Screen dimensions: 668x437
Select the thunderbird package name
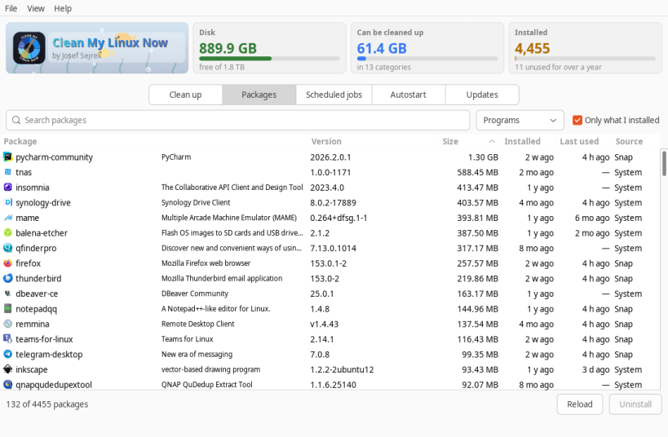pos(38,279)
